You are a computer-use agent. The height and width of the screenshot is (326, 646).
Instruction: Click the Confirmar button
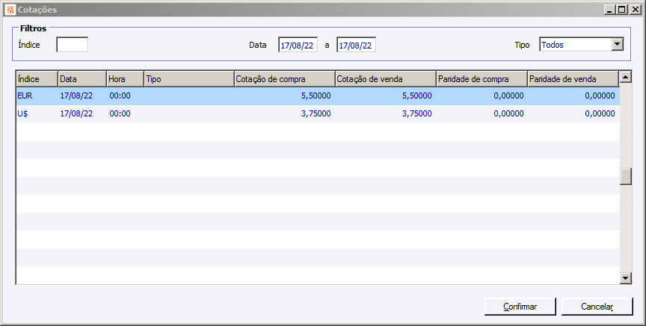point(520,307)
